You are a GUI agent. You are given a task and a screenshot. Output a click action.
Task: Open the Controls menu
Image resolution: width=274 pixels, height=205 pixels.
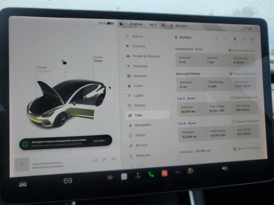(136, 46)
